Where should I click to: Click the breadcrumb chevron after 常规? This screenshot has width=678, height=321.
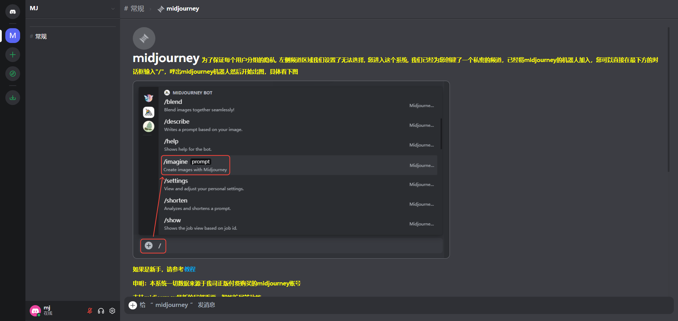(150, 9)
